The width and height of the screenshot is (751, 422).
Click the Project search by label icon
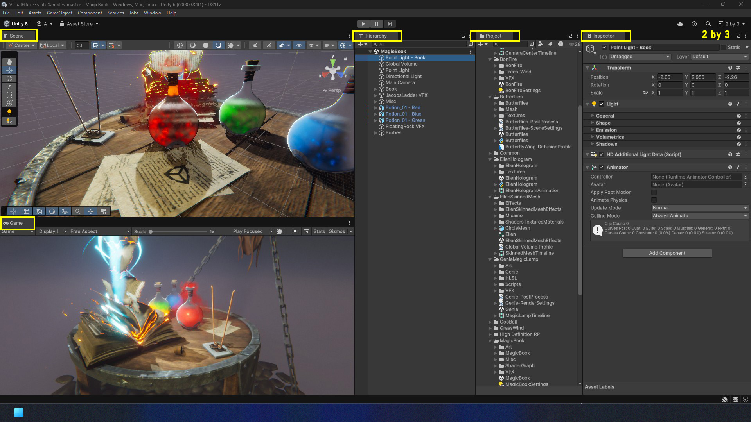point(550,44)
